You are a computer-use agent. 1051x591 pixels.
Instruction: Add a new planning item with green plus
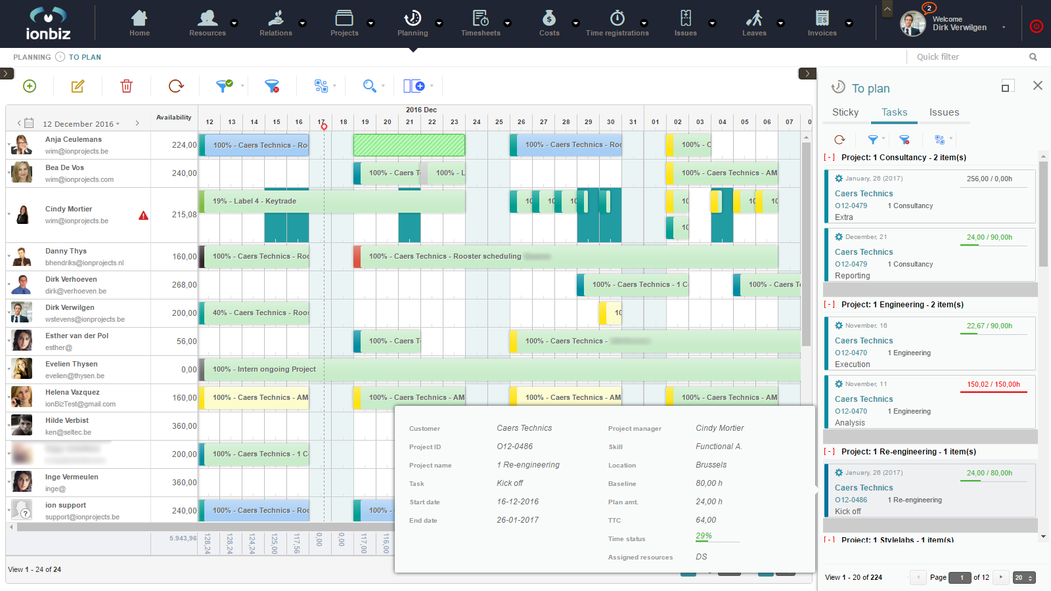click(30, 86)
